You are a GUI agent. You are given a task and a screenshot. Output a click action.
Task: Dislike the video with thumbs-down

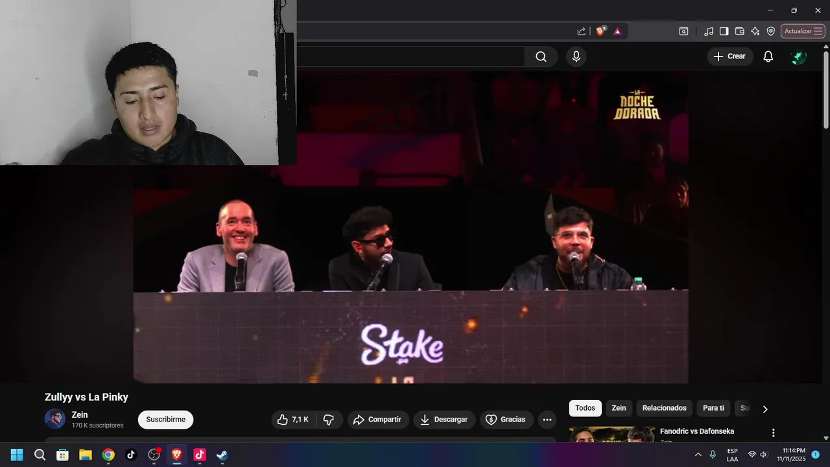(329, 420)
